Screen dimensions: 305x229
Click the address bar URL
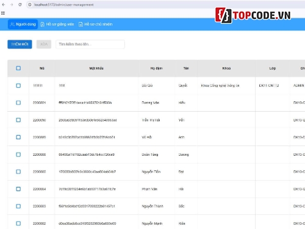click(64, 5)
